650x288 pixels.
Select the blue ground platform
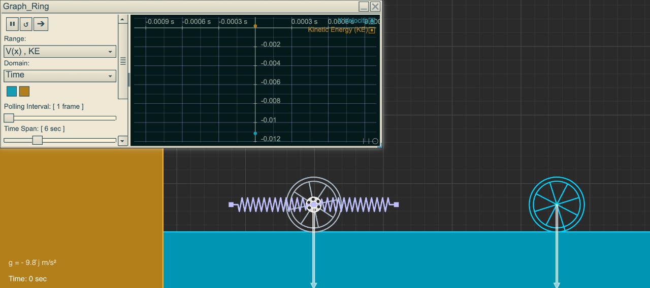tap(406, 260)
